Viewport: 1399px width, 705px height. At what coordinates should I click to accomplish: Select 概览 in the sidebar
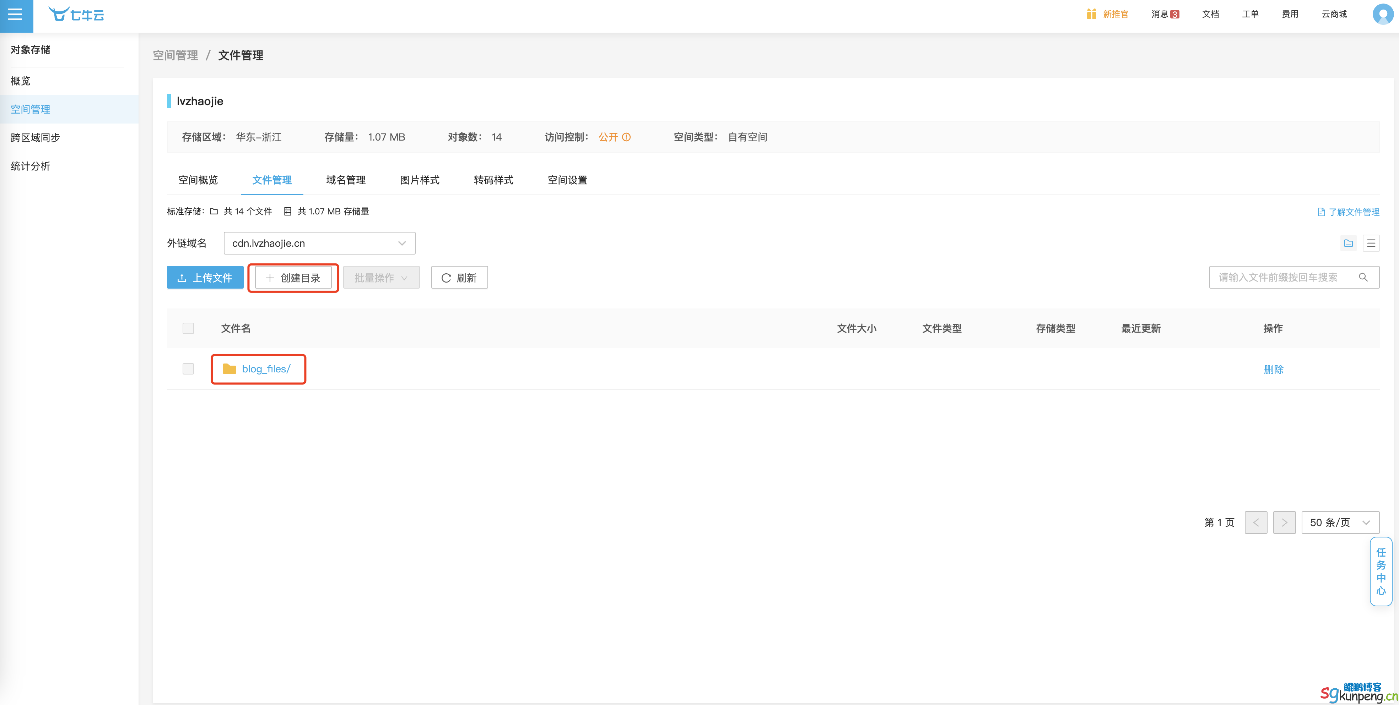[69, 81]
